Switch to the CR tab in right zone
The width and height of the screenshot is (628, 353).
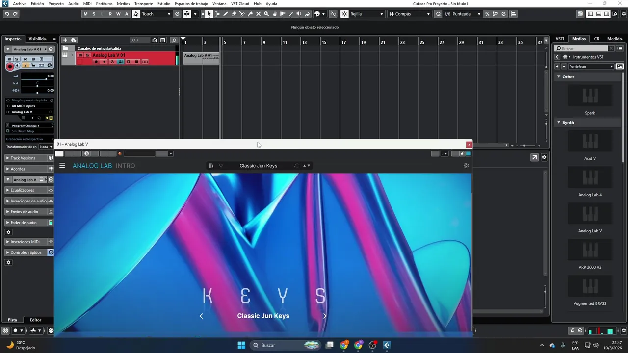coord(597,39)
